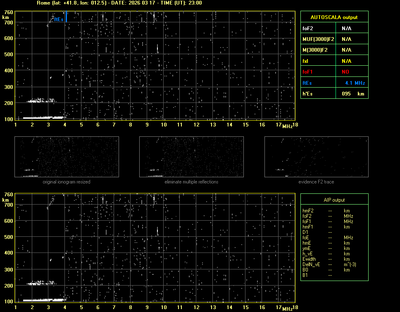Click the Rome date and time header text
Viewport: 400px width, 312px height.
coord(119,3)
